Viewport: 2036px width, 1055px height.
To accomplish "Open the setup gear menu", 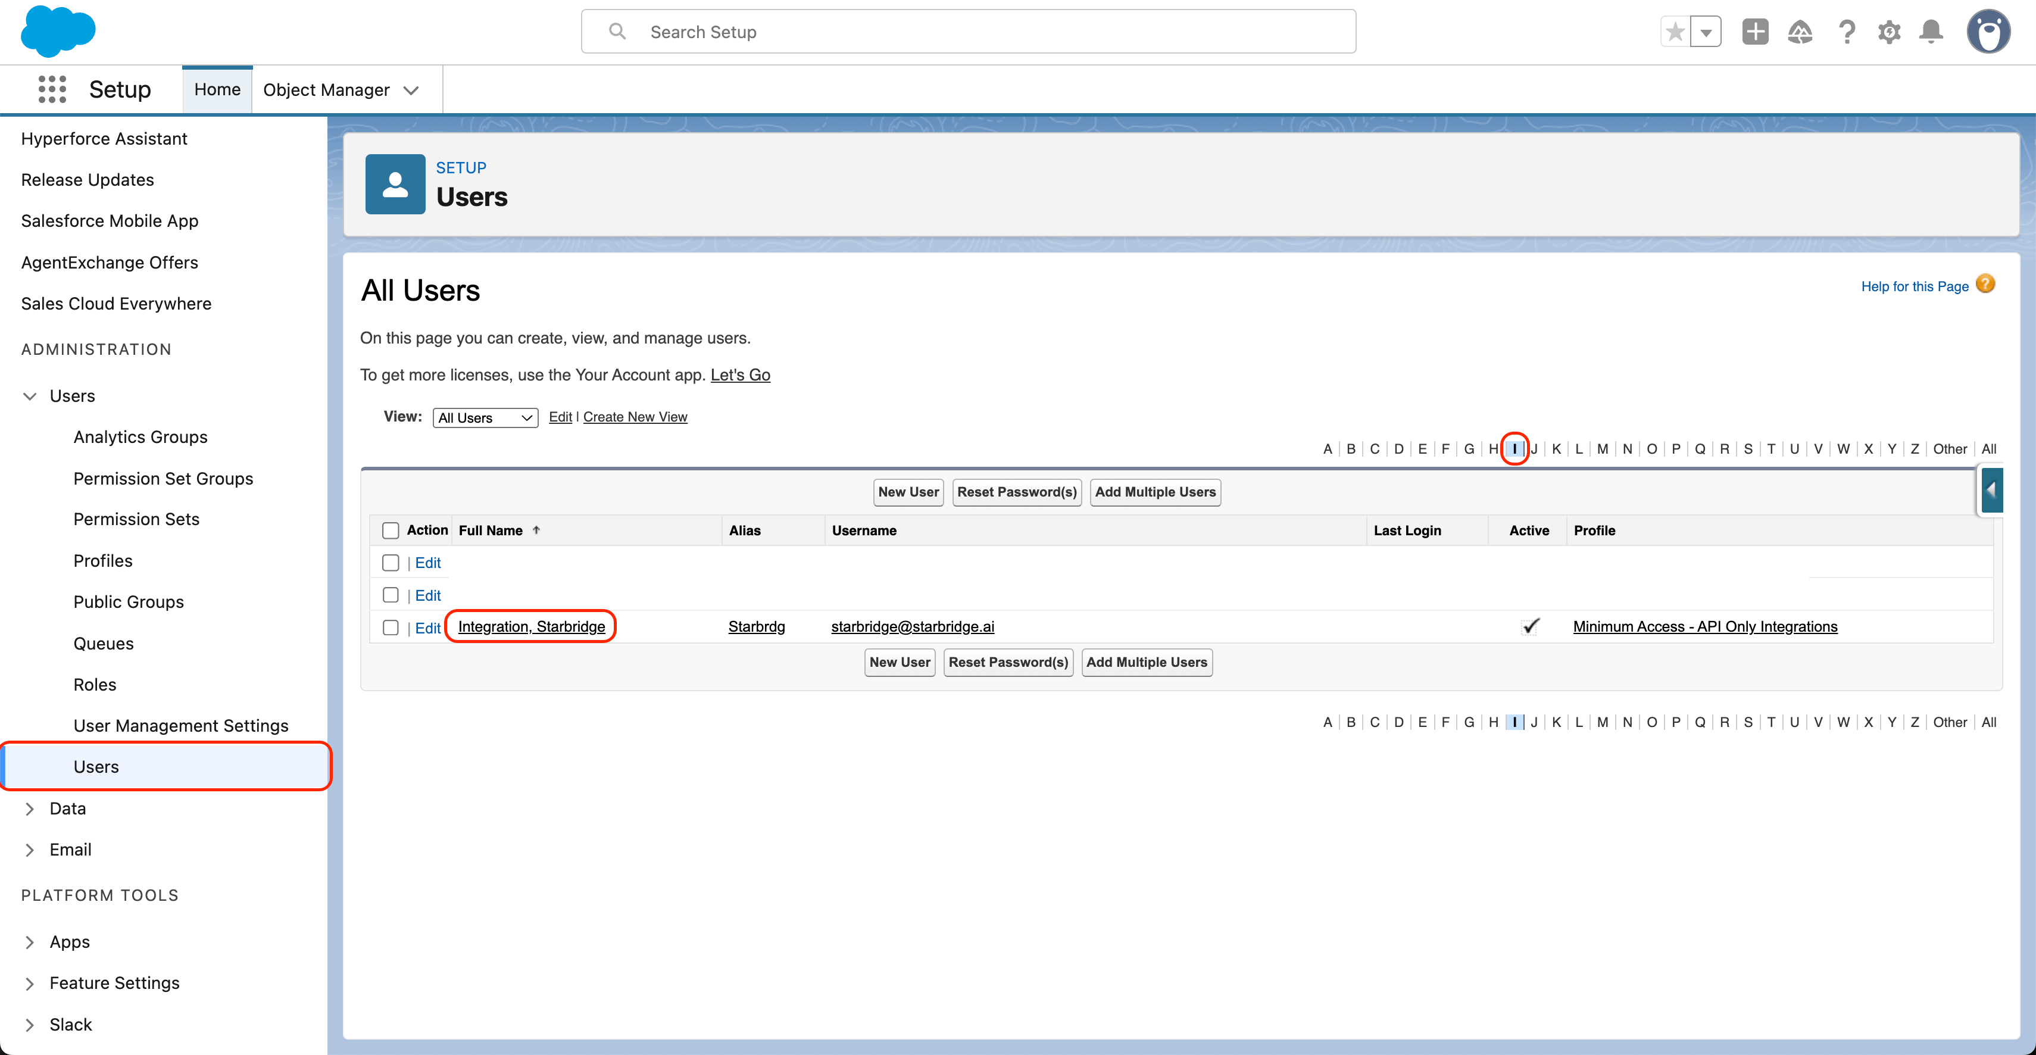I will pyautogui.click(x=1889, y=32).
